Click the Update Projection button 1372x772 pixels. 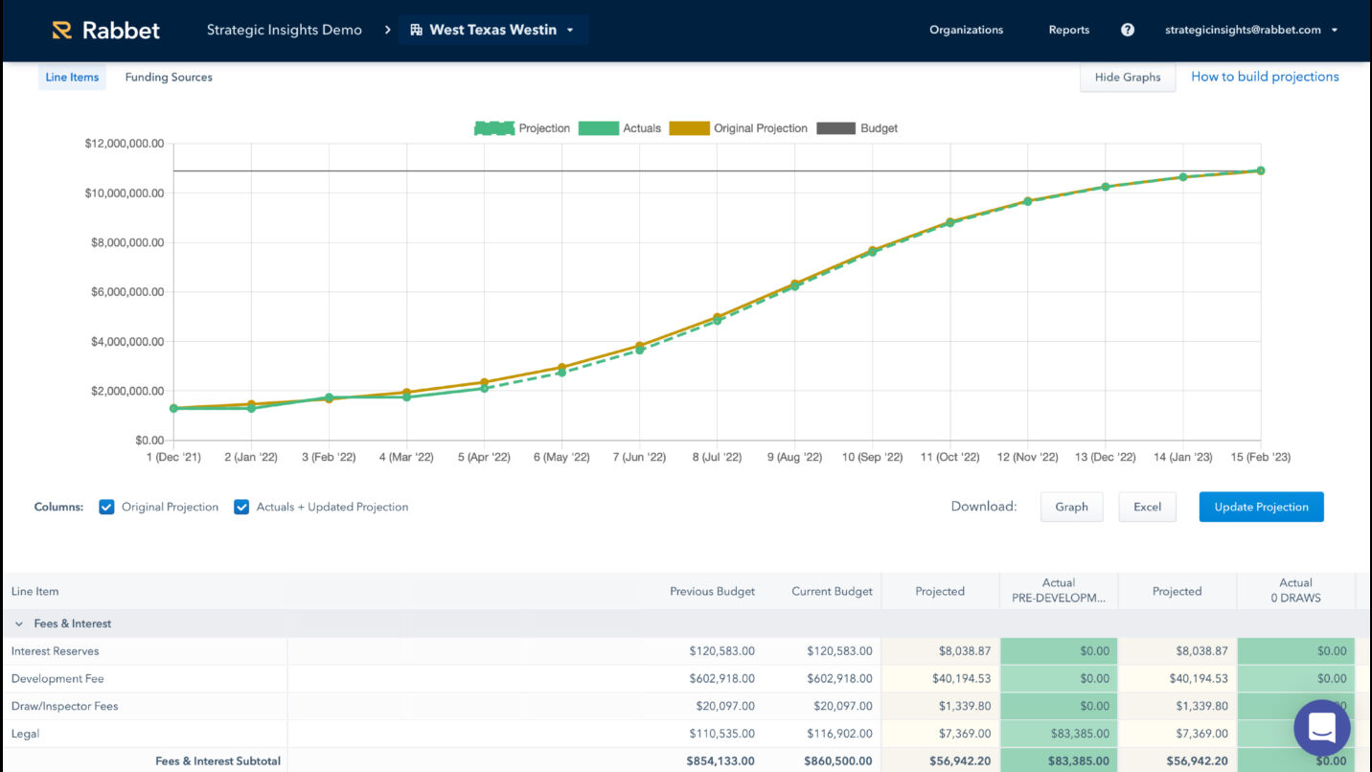click(1261, 507)
